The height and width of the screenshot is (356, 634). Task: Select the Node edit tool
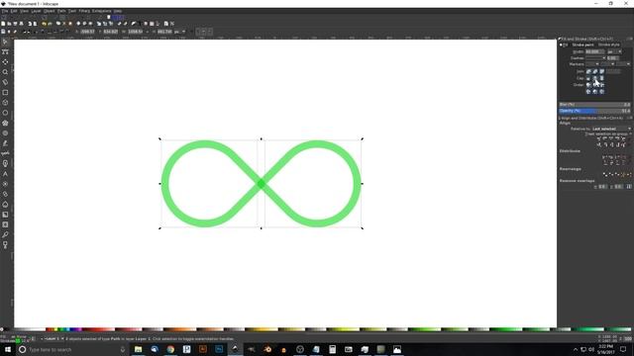[x=5, y=51]
